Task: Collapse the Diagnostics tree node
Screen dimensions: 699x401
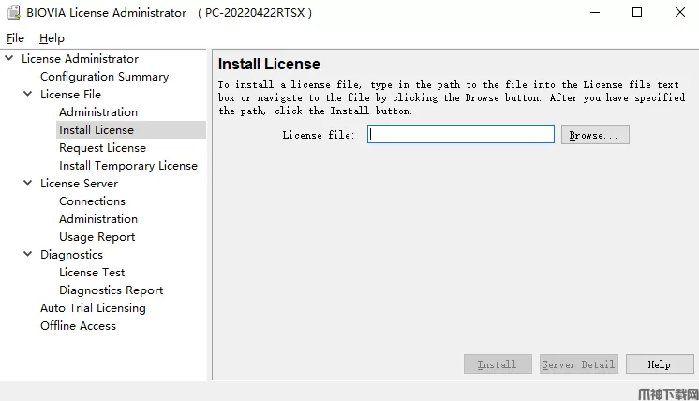Action: coord(28,255)
